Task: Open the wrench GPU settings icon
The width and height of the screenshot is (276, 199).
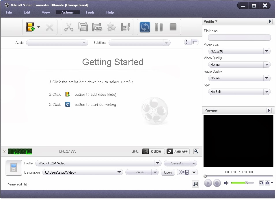Action: point(196,151)
